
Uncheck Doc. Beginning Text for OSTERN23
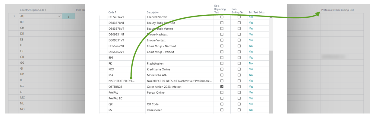coord(222,86)
